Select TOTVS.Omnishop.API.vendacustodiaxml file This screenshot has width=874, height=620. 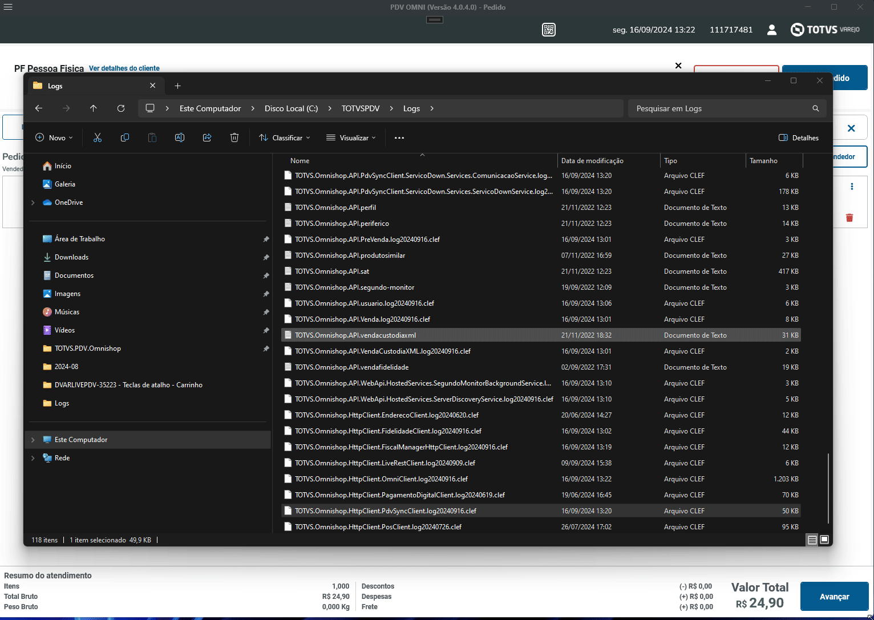coord(541,335)
